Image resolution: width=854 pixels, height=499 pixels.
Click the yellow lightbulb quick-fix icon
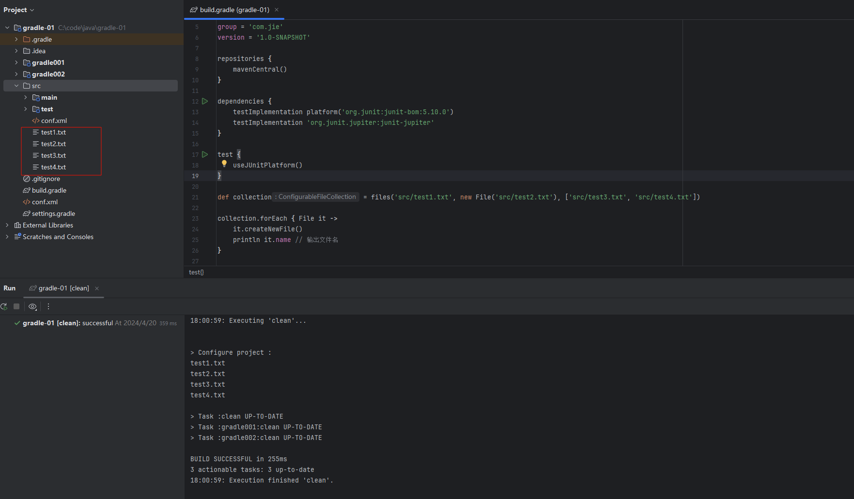tap(224, 164)
